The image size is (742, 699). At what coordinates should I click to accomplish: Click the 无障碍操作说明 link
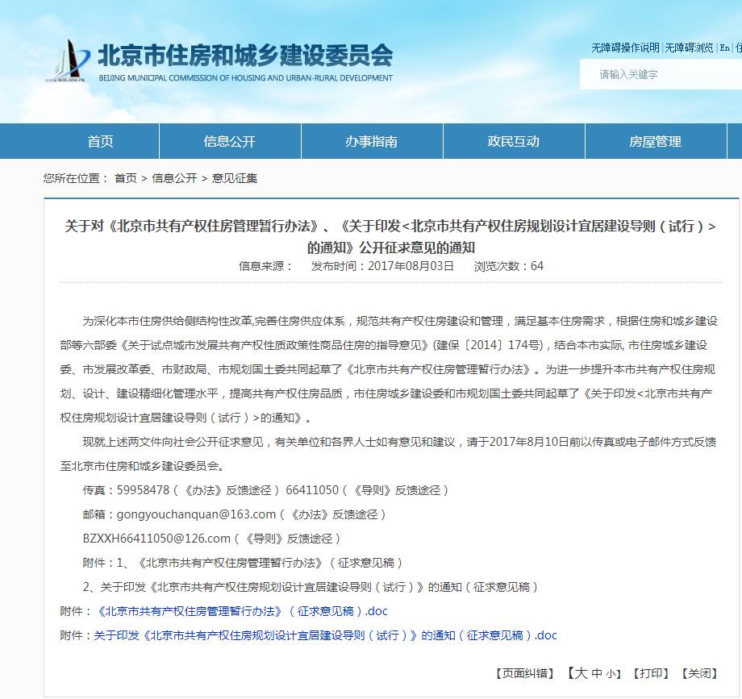pyautogui.click(x=625, y=48)
